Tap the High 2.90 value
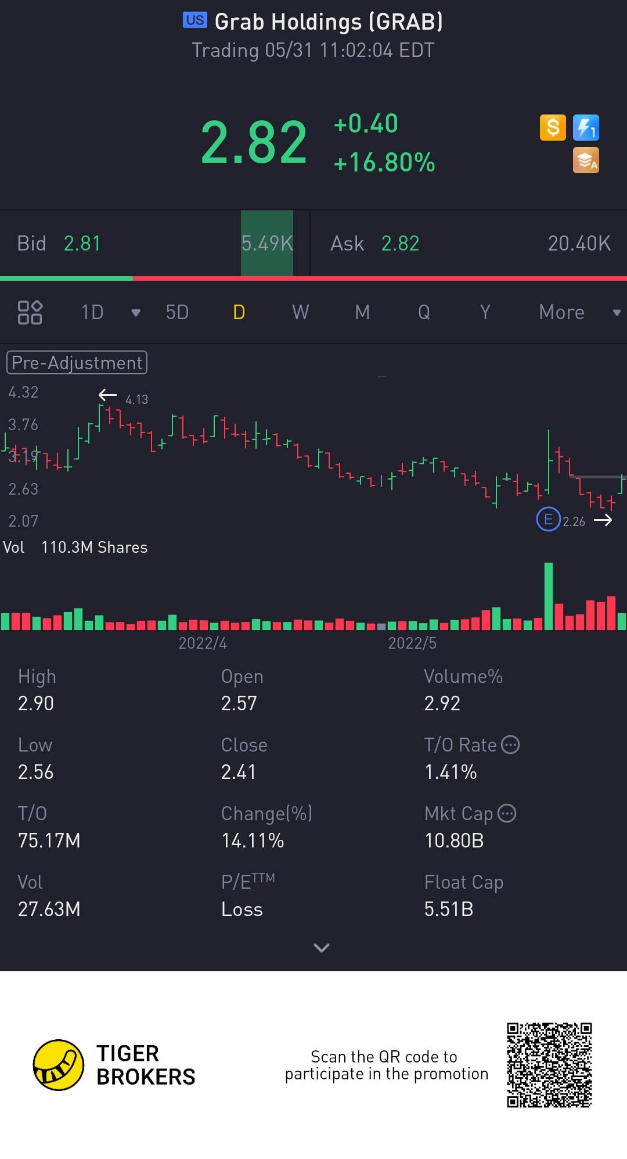 [36, 703]
